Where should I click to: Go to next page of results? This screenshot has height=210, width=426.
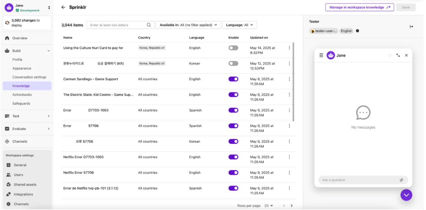click(292, 206)
